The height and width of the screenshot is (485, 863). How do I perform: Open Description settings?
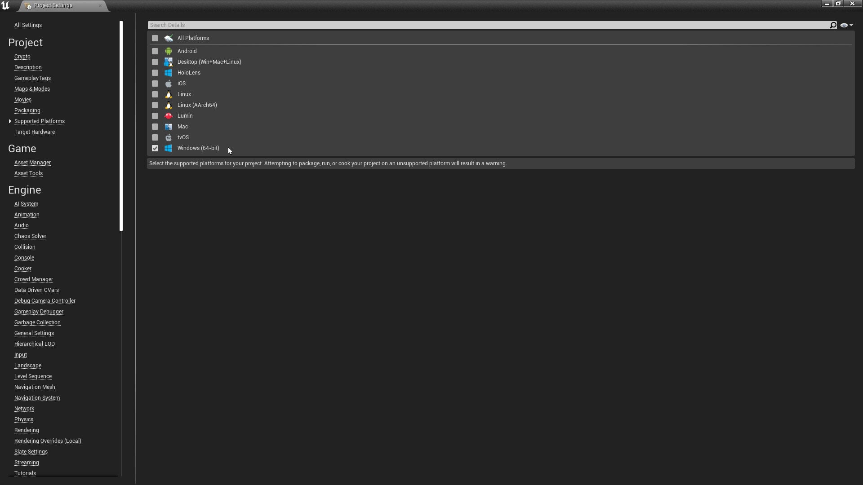(x=28, y=67)
